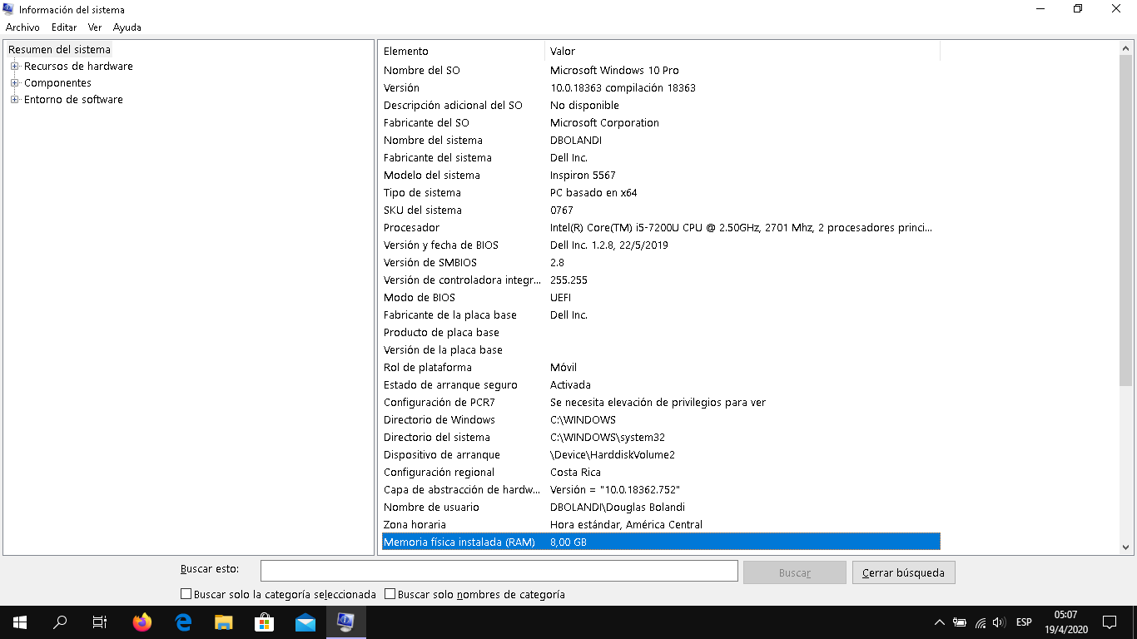The image size is (1137, 639).
Task: Select Fabricante del sistema row
Action: coord(661,158)
